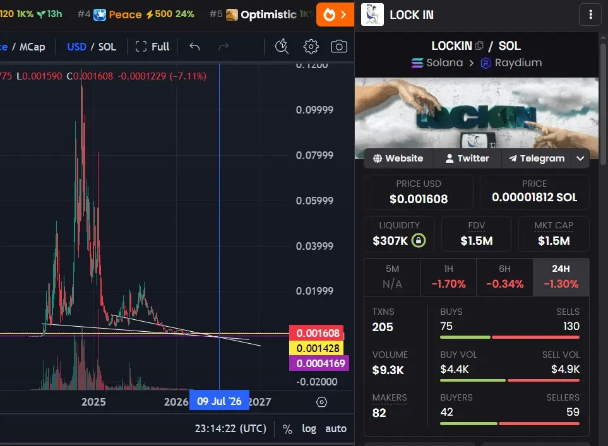Viewport: 608px width, 446px height.
Task: Click the yellow 0.001428 price label
Action: pos(316,348)
